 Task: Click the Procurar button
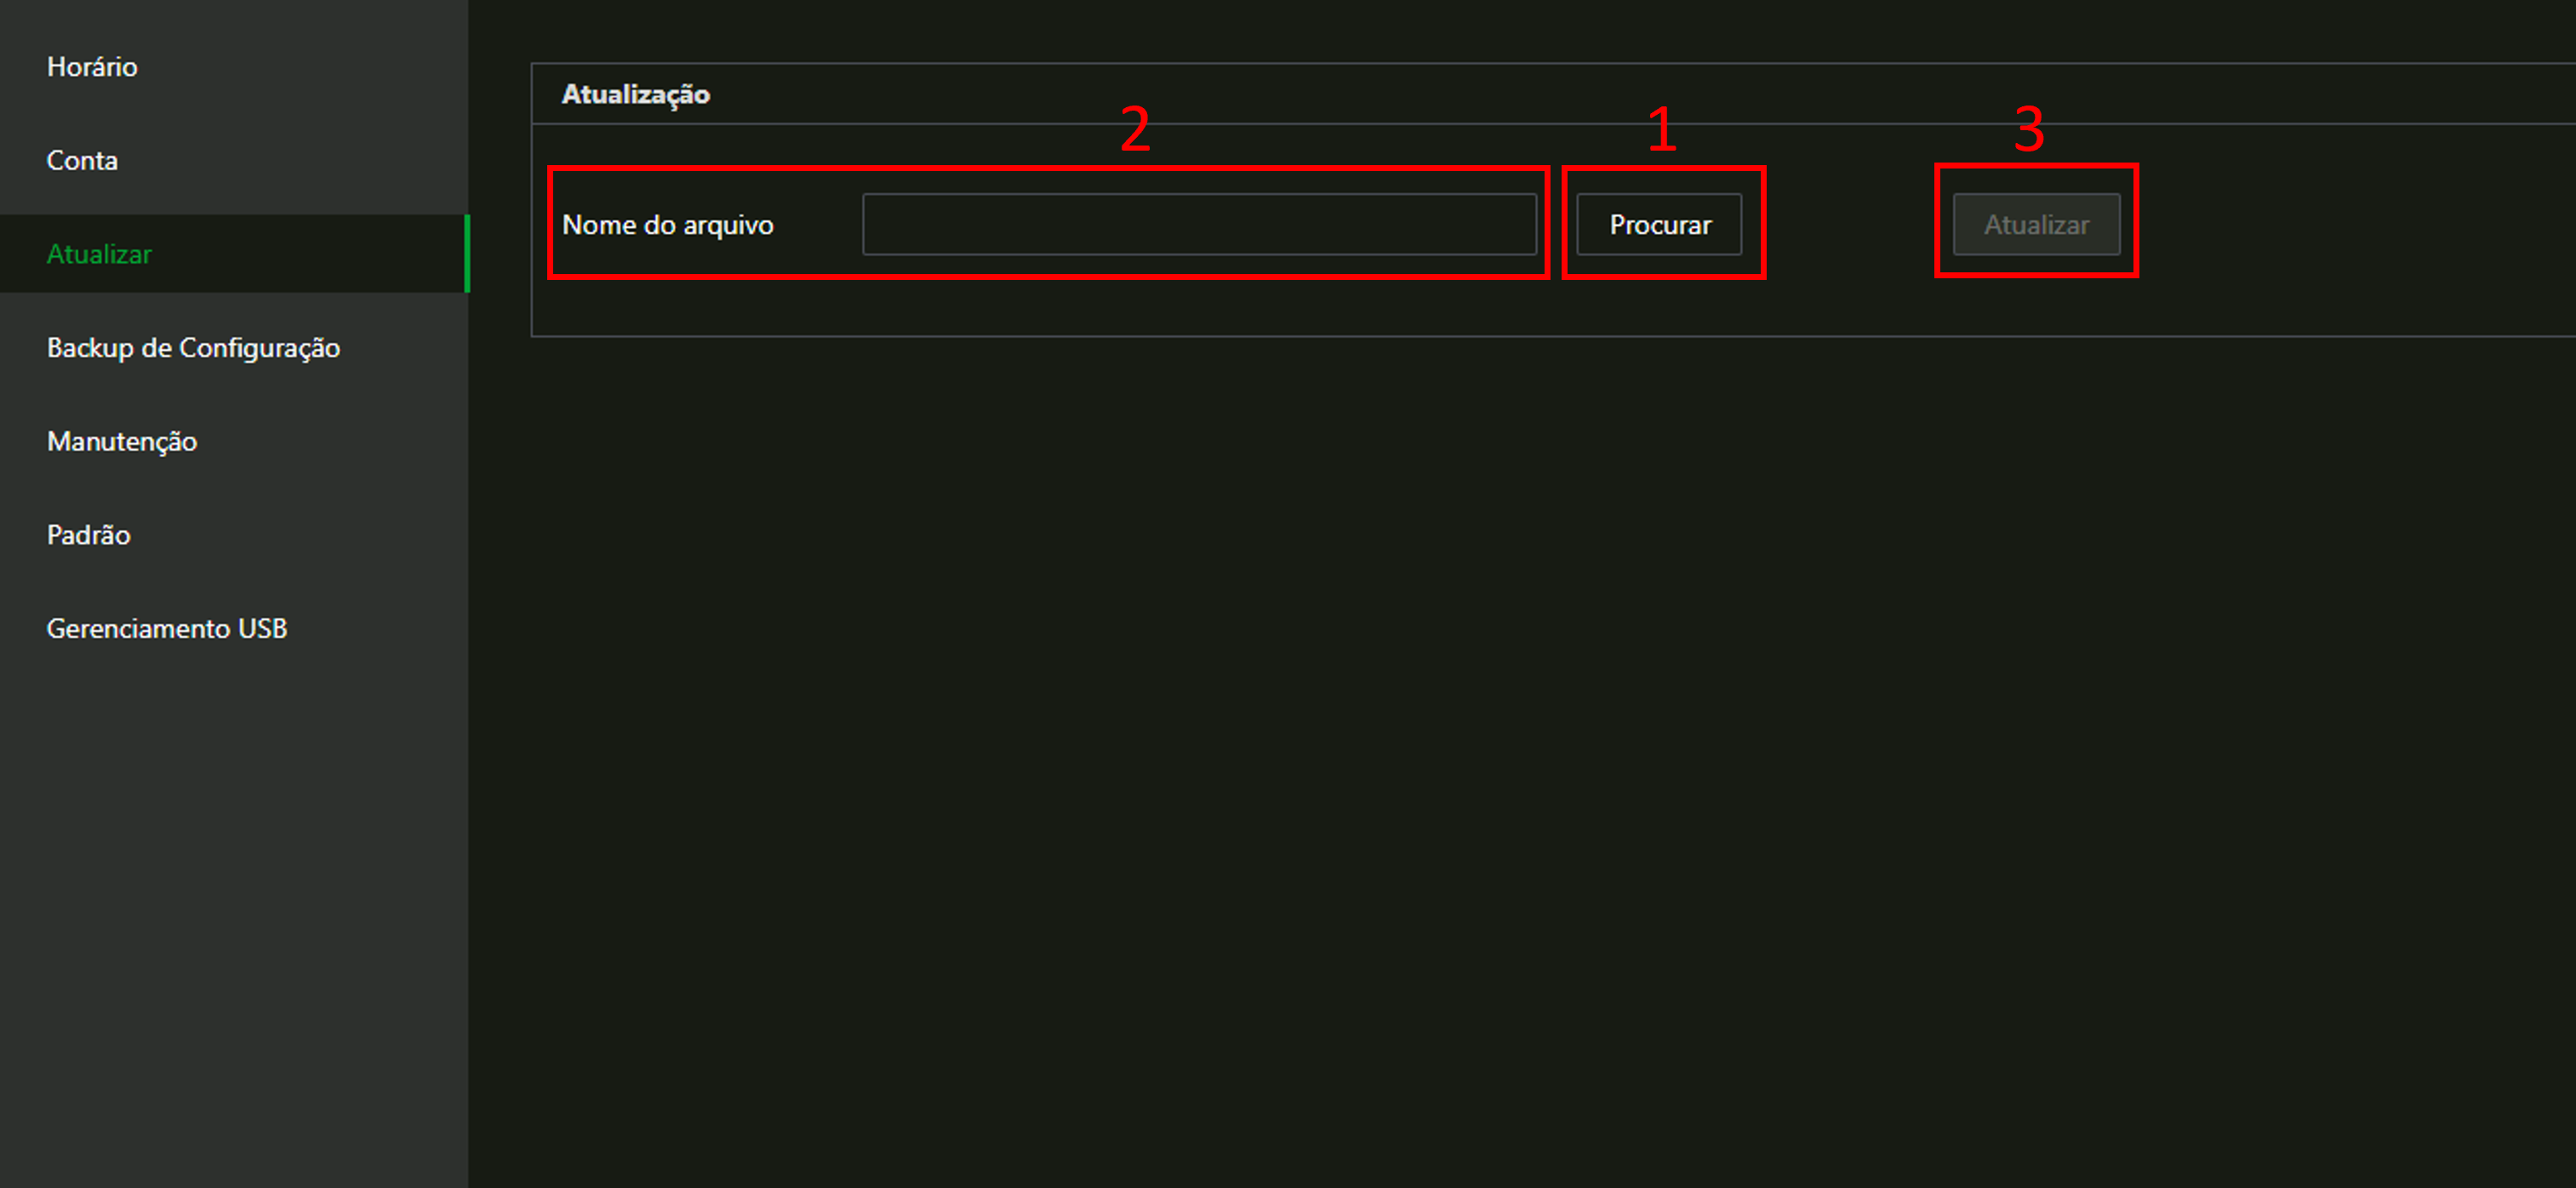click(x=1659, y=224)
